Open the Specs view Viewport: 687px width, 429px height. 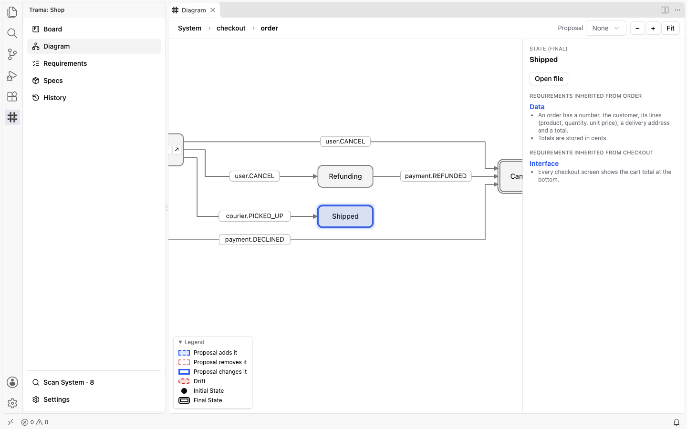(94, 81)
